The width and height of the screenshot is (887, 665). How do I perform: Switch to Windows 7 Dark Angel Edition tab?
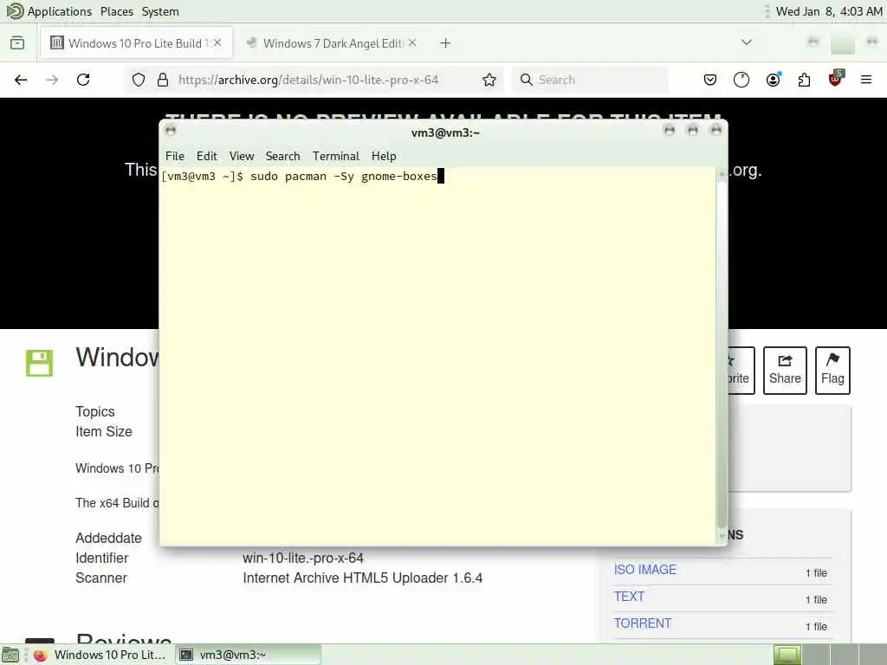tap(332, 43)
